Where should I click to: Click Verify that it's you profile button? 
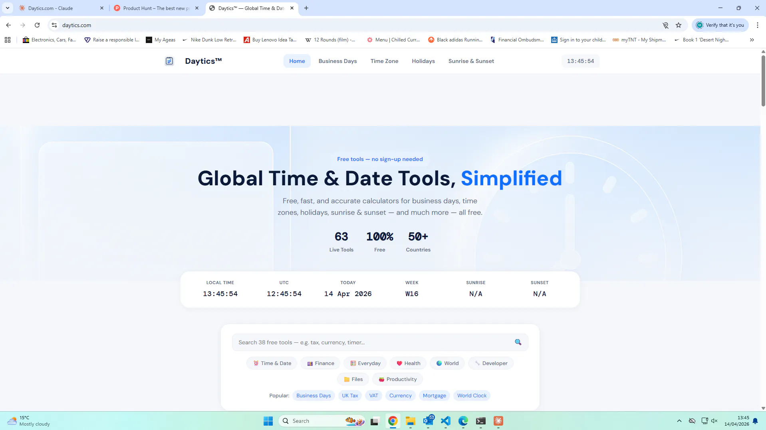[720, 25]
